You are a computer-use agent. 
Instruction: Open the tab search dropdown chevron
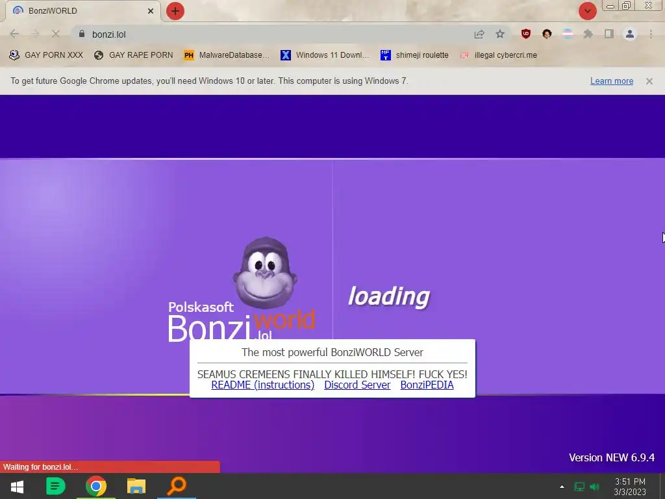point(587,11)
